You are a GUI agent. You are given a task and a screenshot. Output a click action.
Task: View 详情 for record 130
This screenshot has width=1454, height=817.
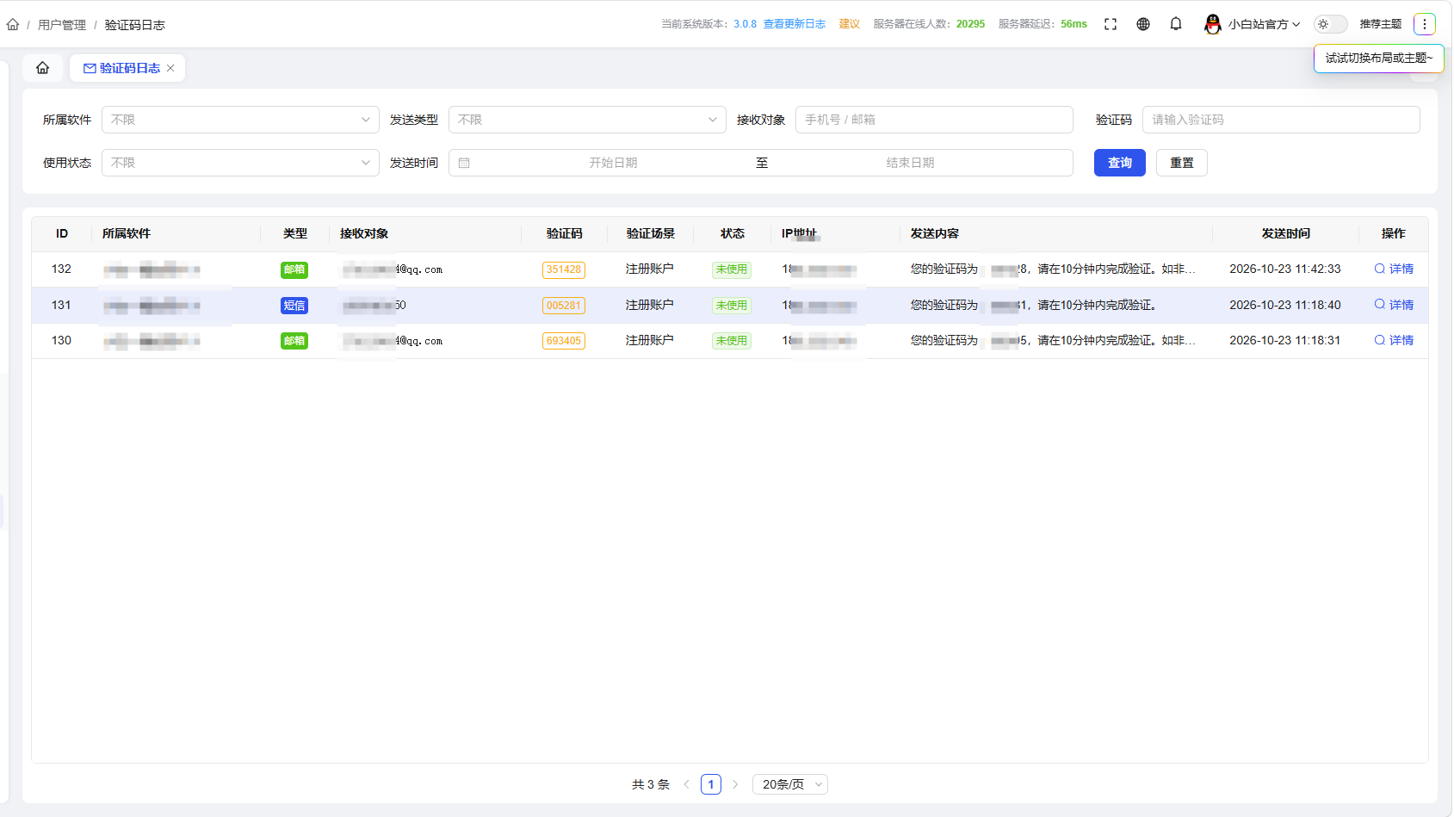click(x=1394, y=340)
